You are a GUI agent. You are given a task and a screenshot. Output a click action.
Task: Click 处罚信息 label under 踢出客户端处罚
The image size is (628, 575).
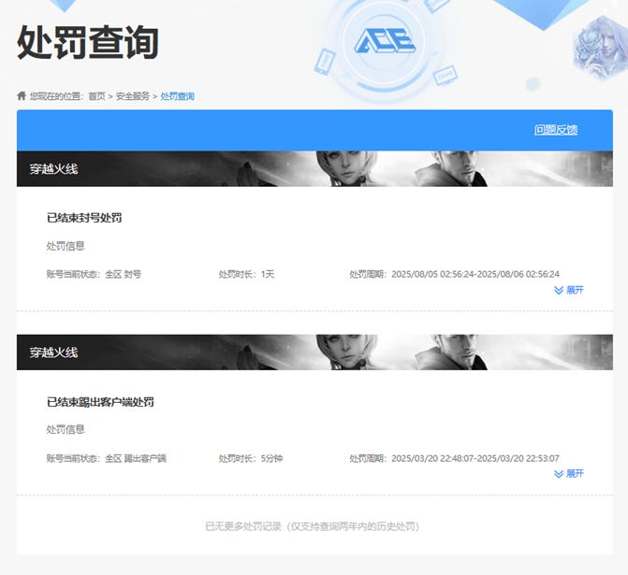pos(66,429)
